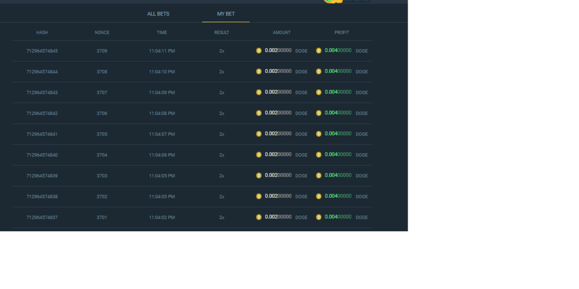
Task: Open bet hash 712964574841
Action: (42, 134)
